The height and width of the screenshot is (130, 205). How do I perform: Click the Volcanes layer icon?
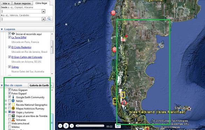pos(13,120)
